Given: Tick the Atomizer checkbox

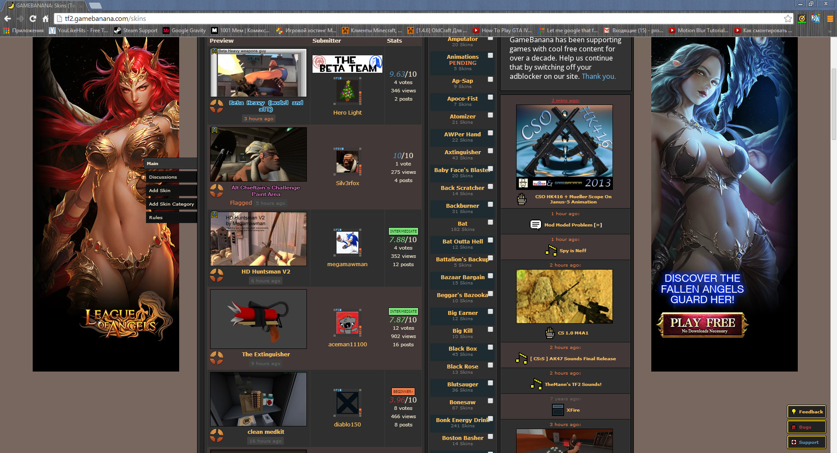Looking at the screenshot, I should [x=490, y=115].
